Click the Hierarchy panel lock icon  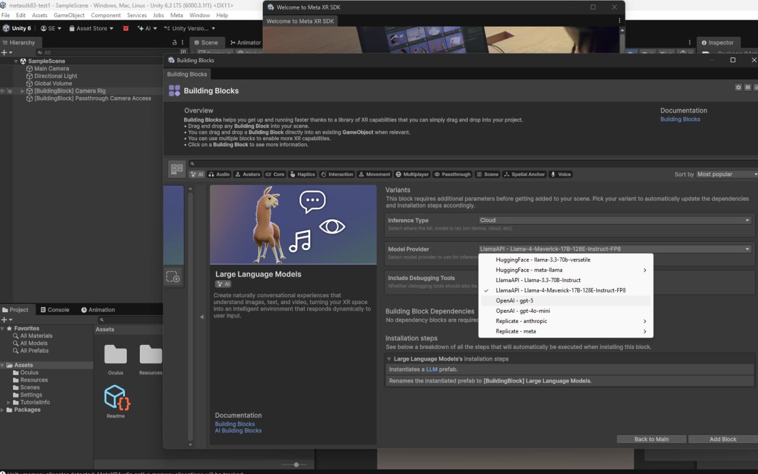coord(174,43)
